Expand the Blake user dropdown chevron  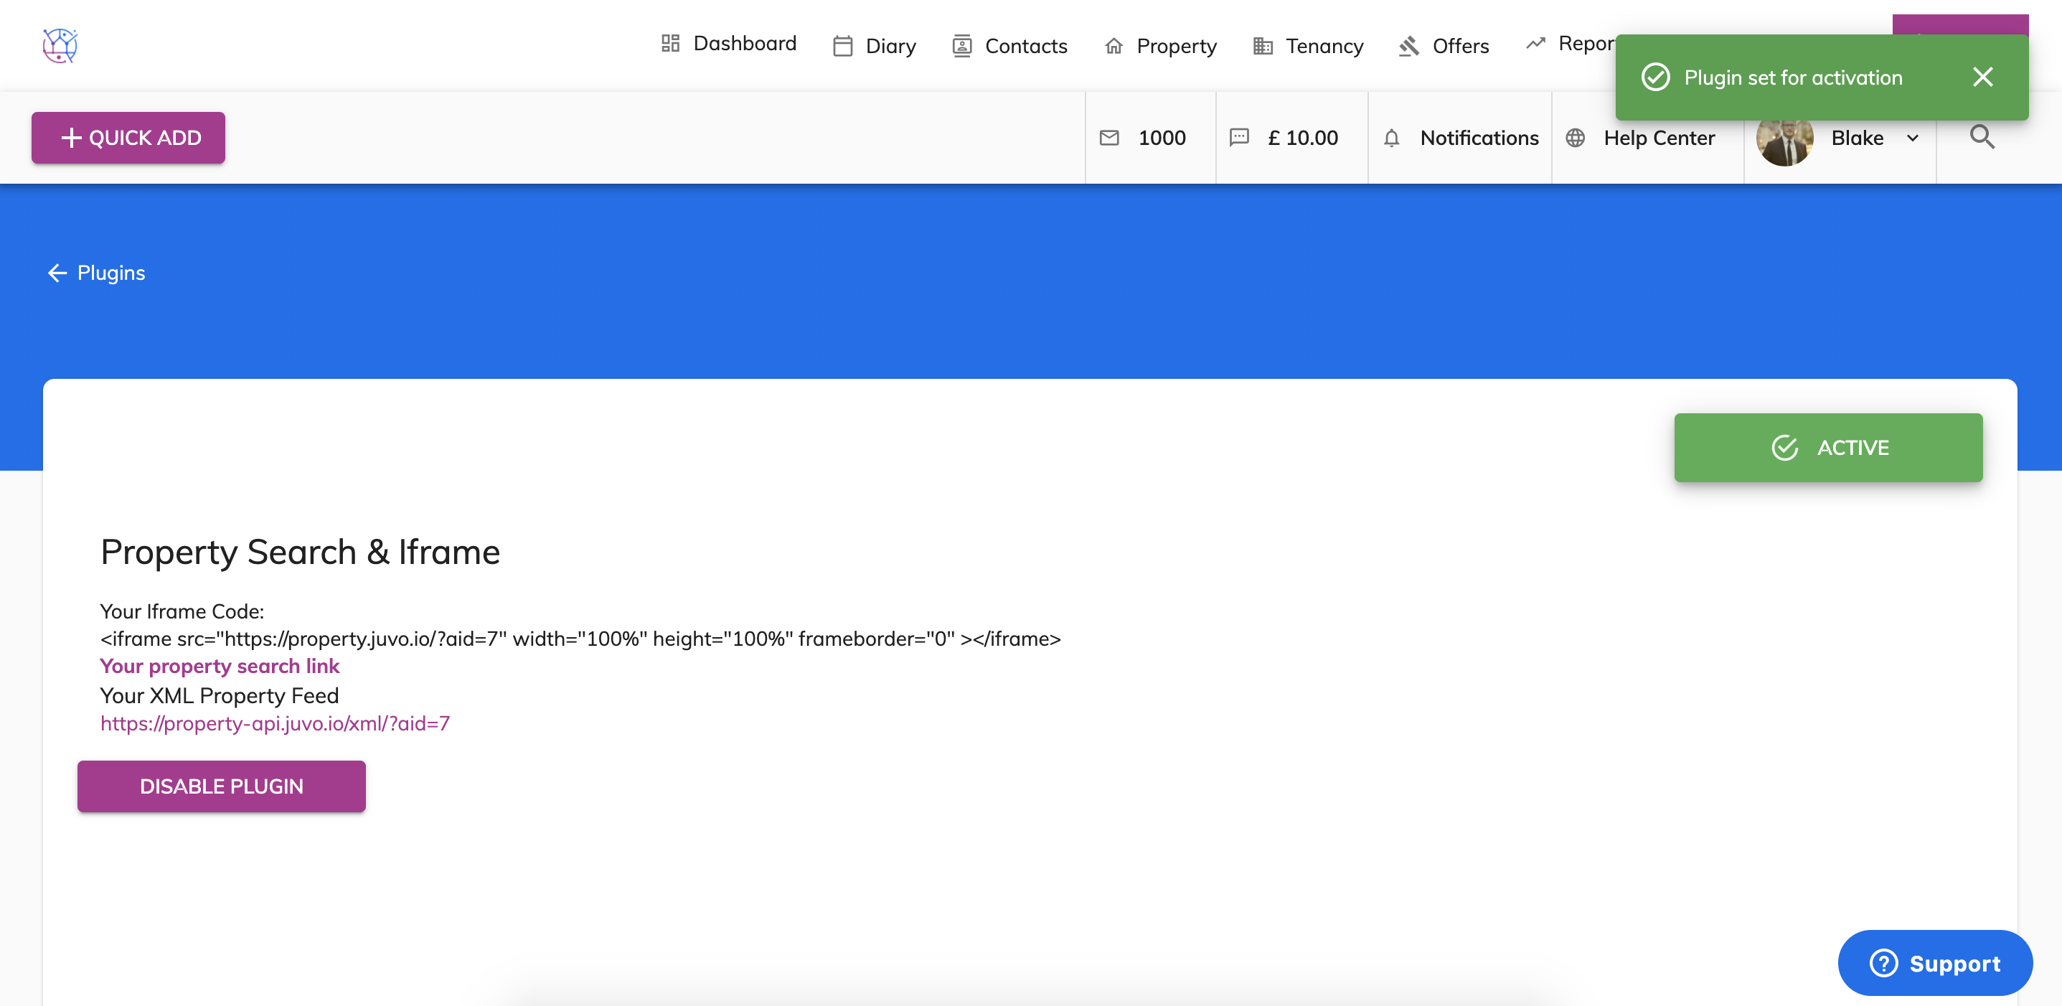tap(1912, 138)
